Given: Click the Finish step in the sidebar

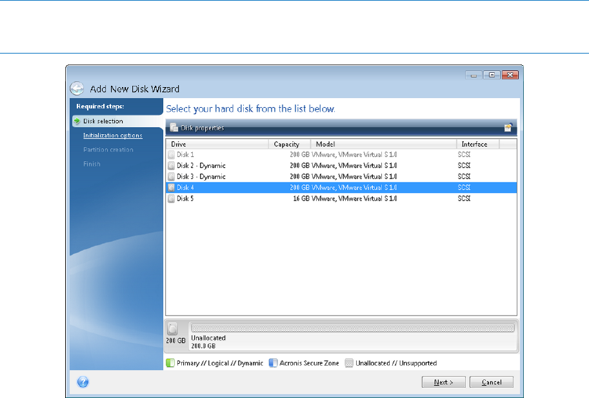Looking at the screenshot, I should (x=92, y=164).
